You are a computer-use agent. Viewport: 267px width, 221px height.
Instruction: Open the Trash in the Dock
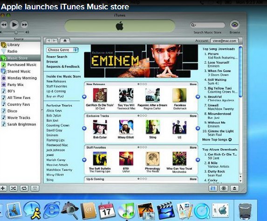pos(245,211)
